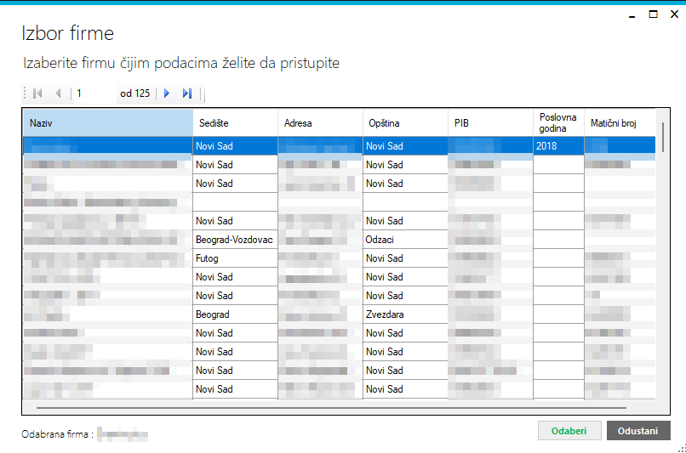Click the navigator toolbar grip handle
Screen dimensions: 686x453
[25, 93]
